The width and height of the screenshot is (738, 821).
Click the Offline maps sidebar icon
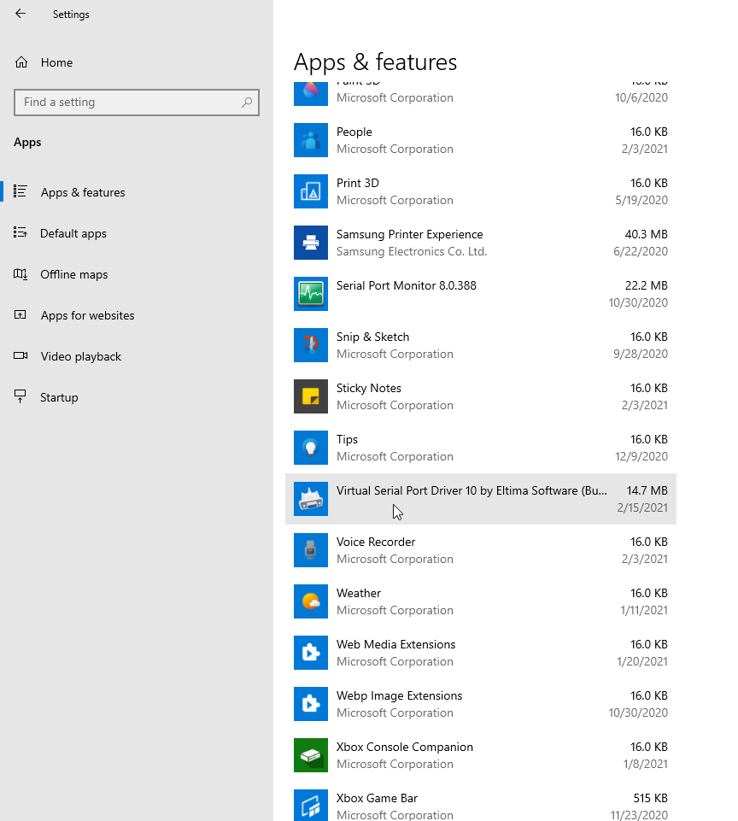[x=20, y=274]
